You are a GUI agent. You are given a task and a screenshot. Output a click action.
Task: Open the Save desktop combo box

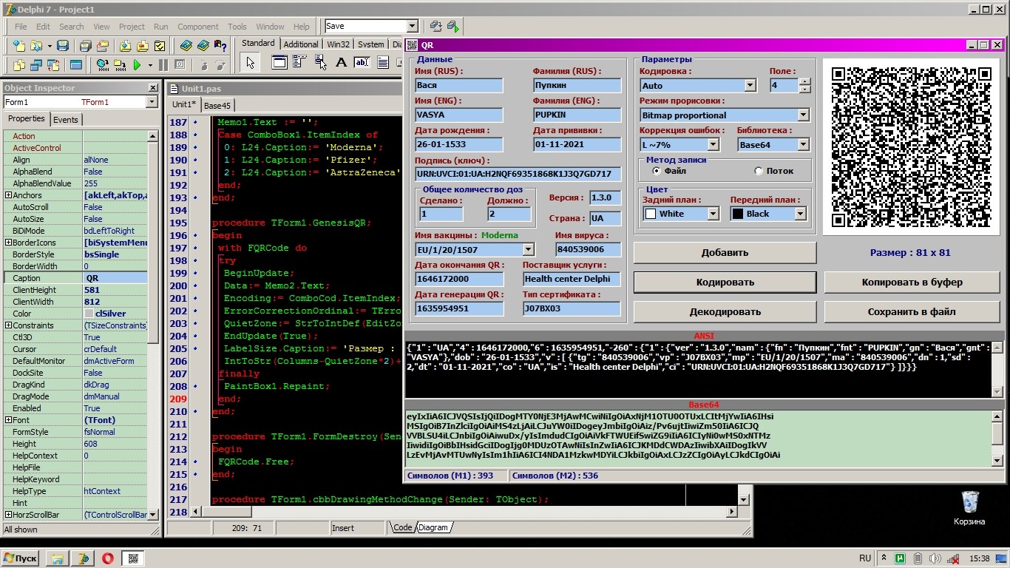(x=413, y=26)
